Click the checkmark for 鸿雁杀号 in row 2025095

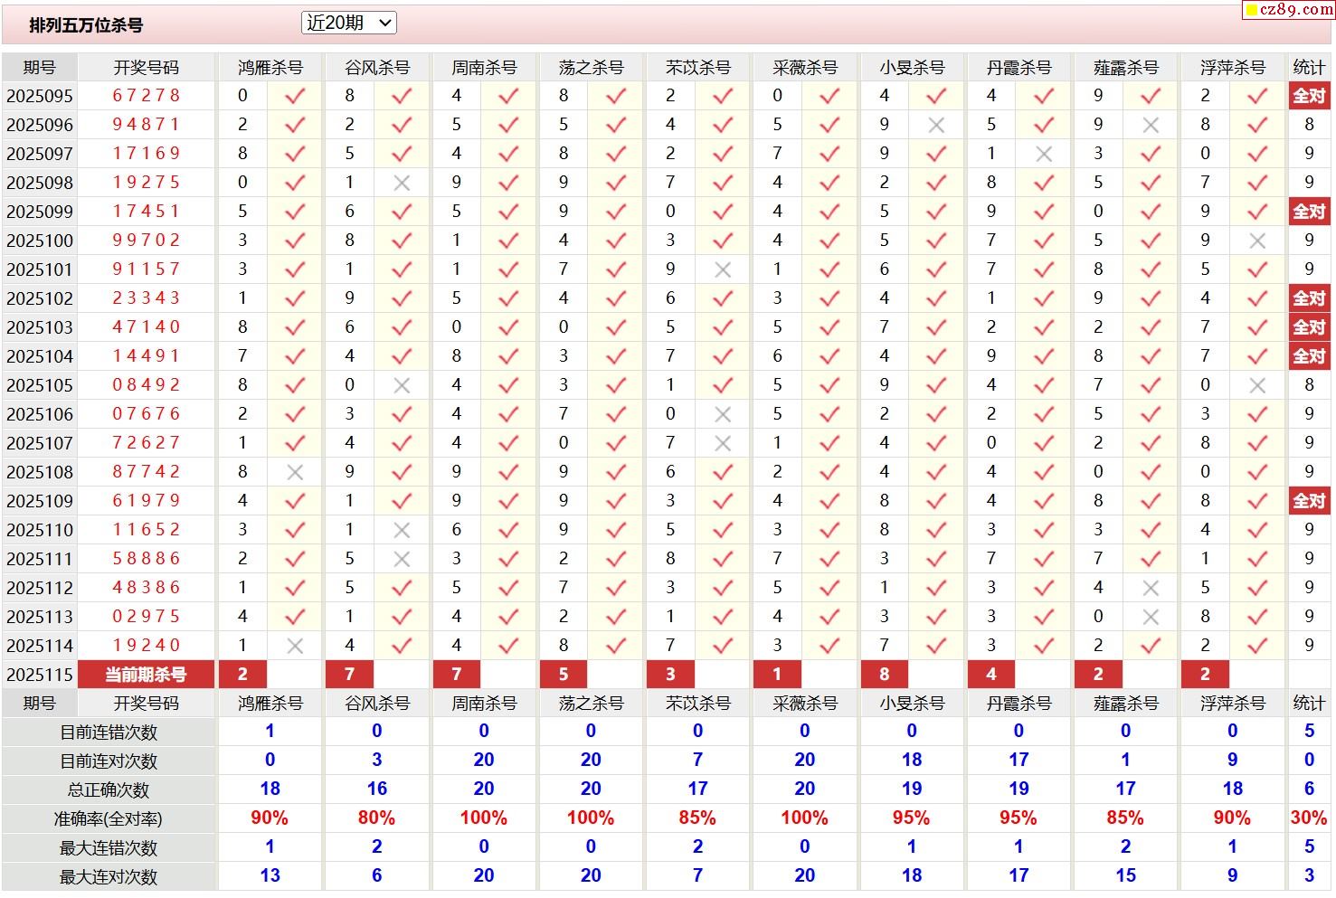tap(295, 96)
